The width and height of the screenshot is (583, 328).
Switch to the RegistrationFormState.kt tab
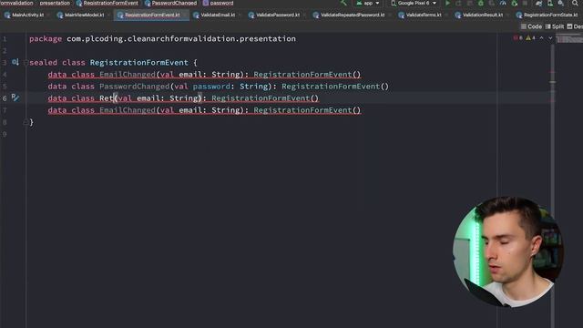coord(547,15)
